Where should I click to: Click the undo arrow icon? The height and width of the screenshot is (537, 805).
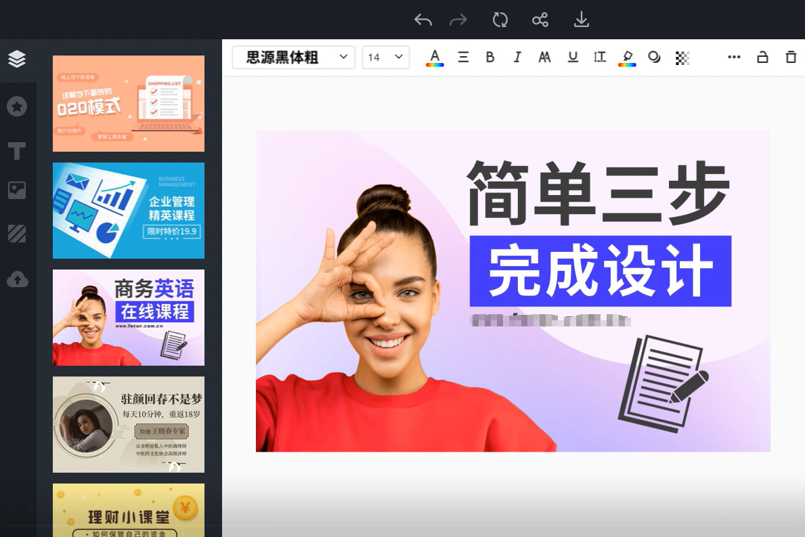423,20
